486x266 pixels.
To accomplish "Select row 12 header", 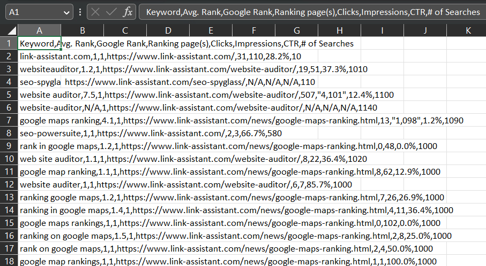I will 9,184.
